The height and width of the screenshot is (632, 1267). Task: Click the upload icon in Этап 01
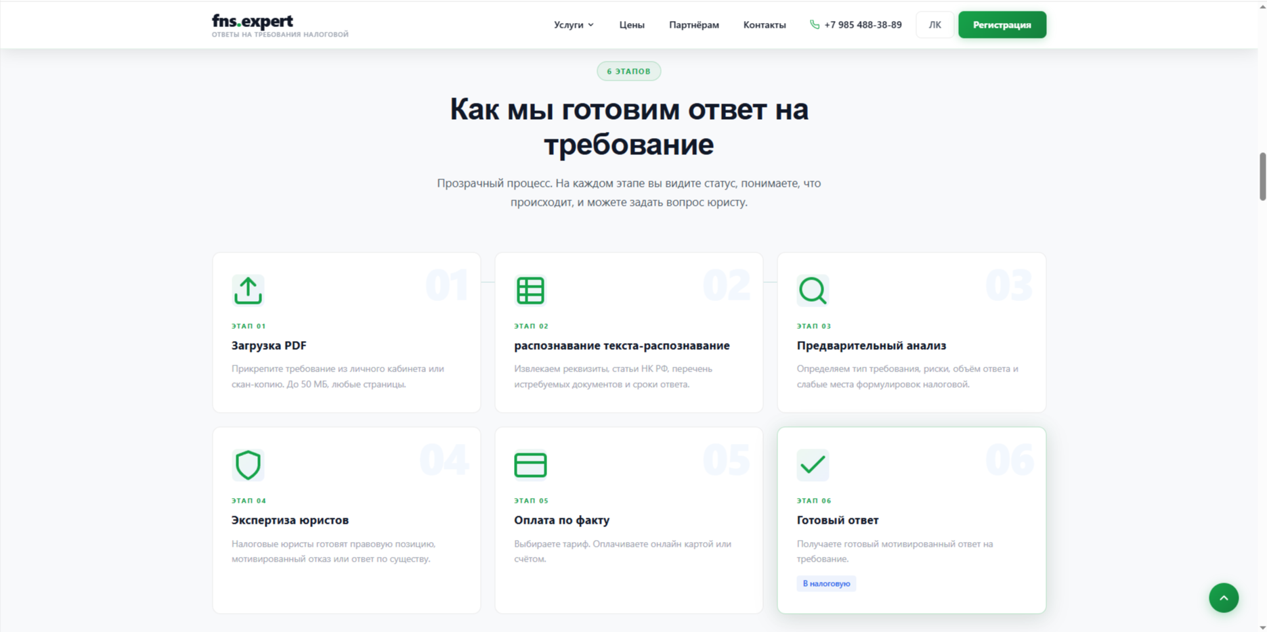(248, 290)
